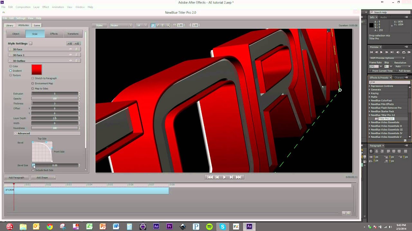
Task: Select the Color fill radio button
Action: [x=11, y=66]
